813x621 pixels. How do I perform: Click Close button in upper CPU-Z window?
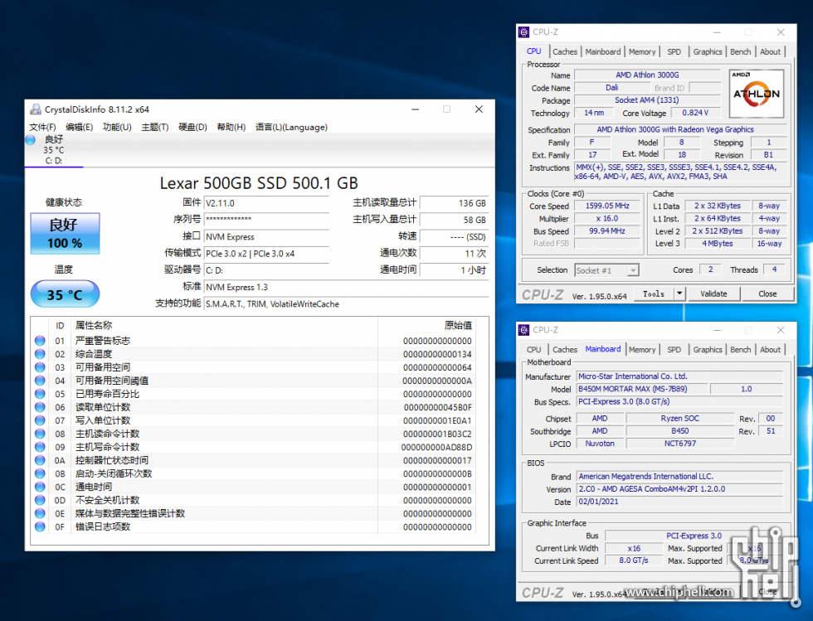point(767,294)
